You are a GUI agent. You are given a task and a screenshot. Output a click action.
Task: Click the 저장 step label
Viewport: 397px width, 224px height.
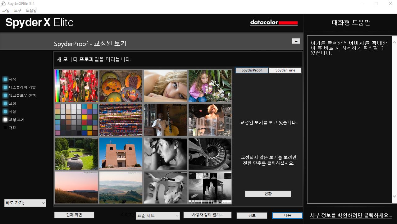12,112
